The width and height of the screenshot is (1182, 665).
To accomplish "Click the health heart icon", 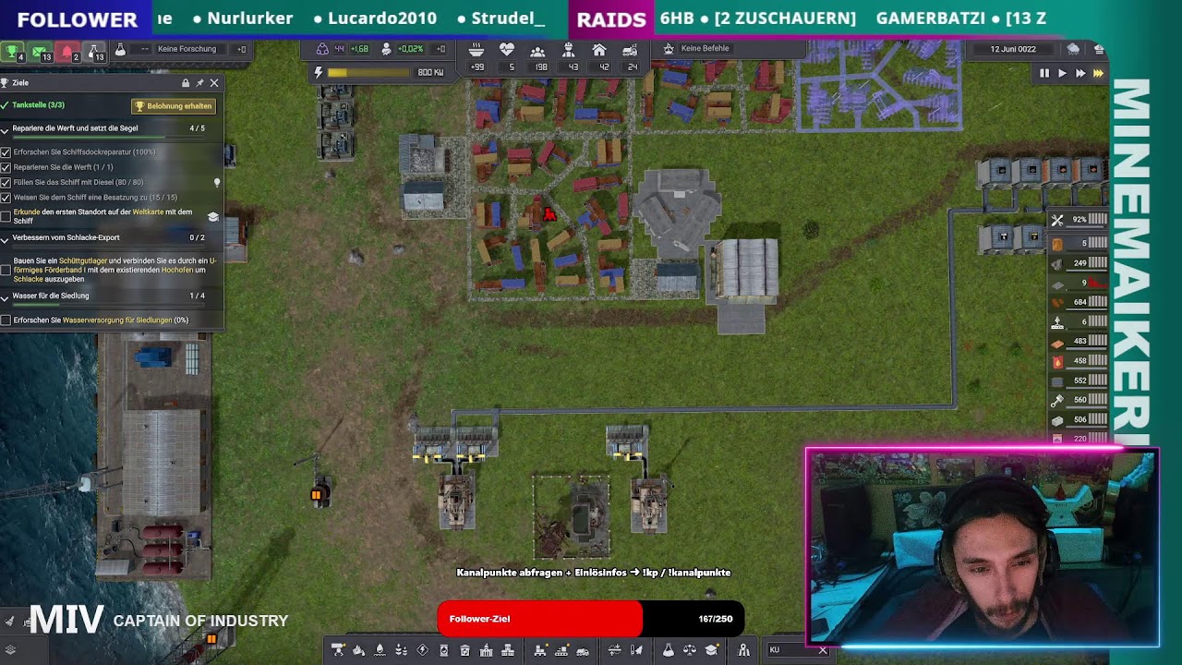I will pos(507,50).
